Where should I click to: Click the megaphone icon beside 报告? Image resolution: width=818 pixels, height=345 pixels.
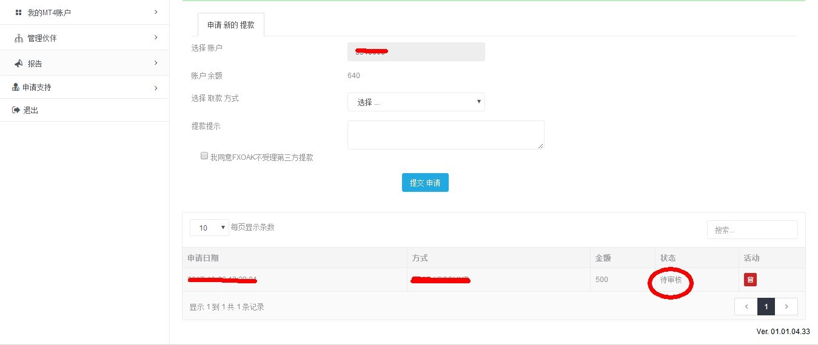coord(18,64)
